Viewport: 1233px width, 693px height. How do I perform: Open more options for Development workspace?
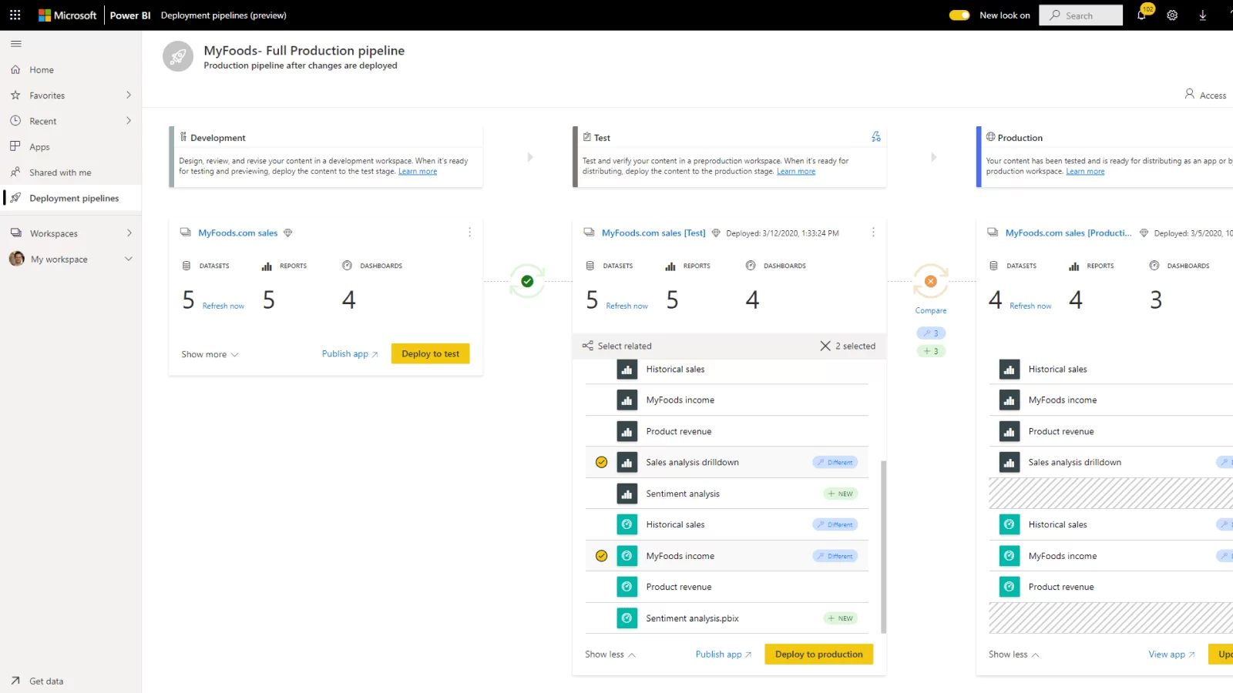click(469, 233)
